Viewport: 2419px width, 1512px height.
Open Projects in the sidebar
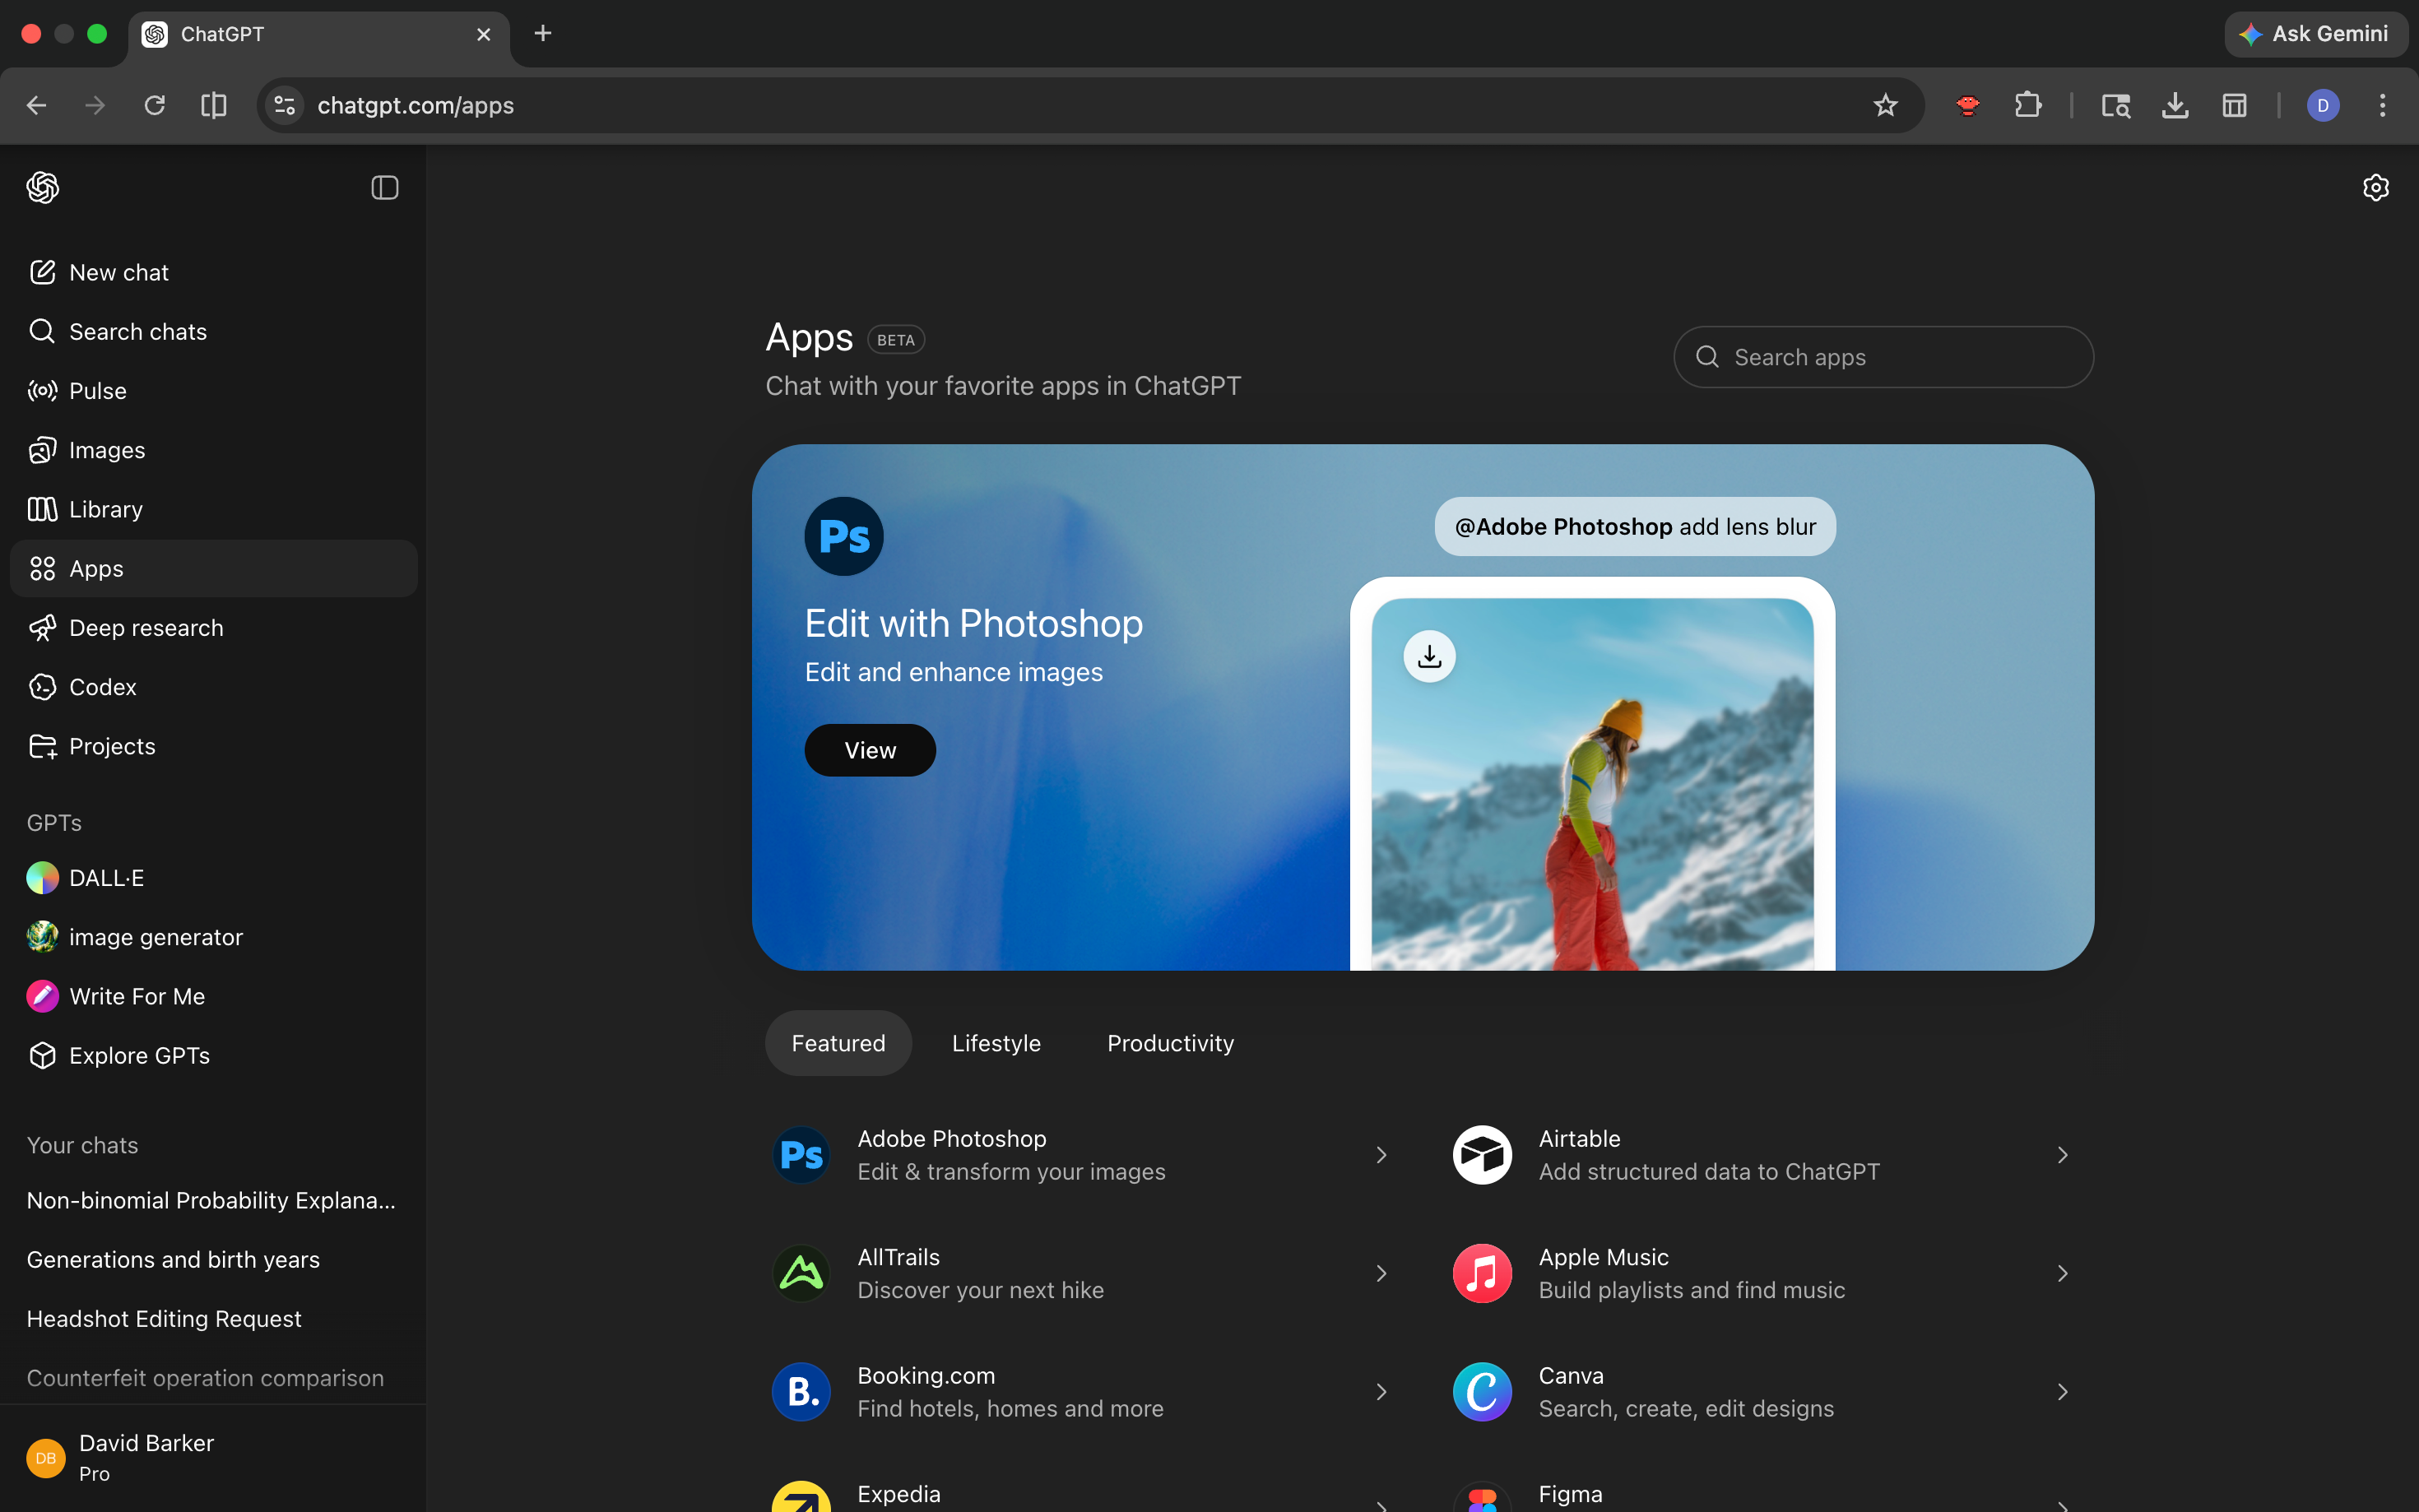point(213,746)
